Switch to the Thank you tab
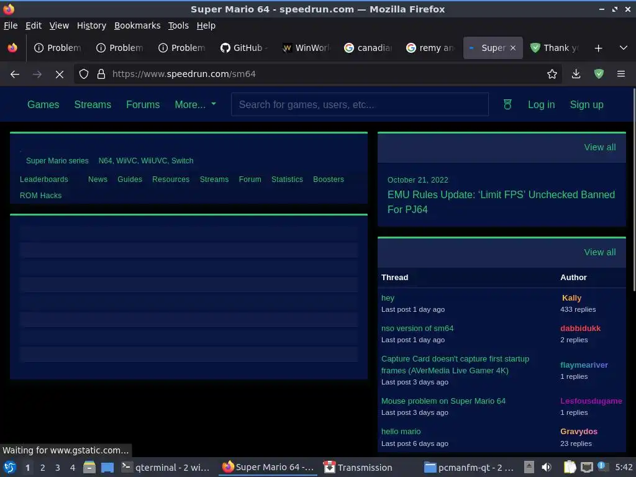 tap(555, 48)
